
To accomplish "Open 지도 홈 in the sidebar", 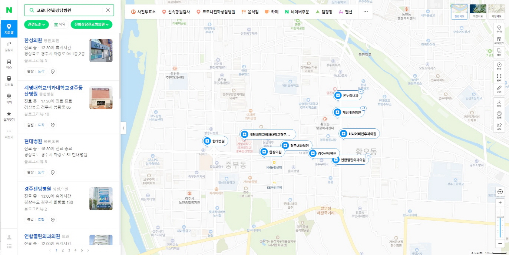I will pyautogui.click(x=9, y=28).
